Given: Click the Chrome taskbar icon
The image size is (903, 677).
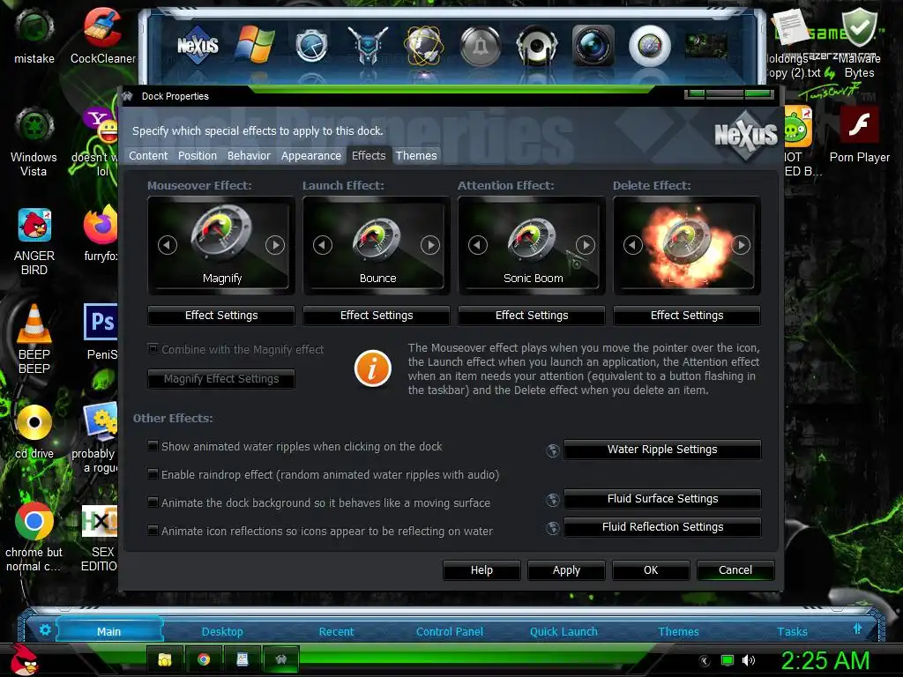Looking at the screenshot, I should click(204, 659).
